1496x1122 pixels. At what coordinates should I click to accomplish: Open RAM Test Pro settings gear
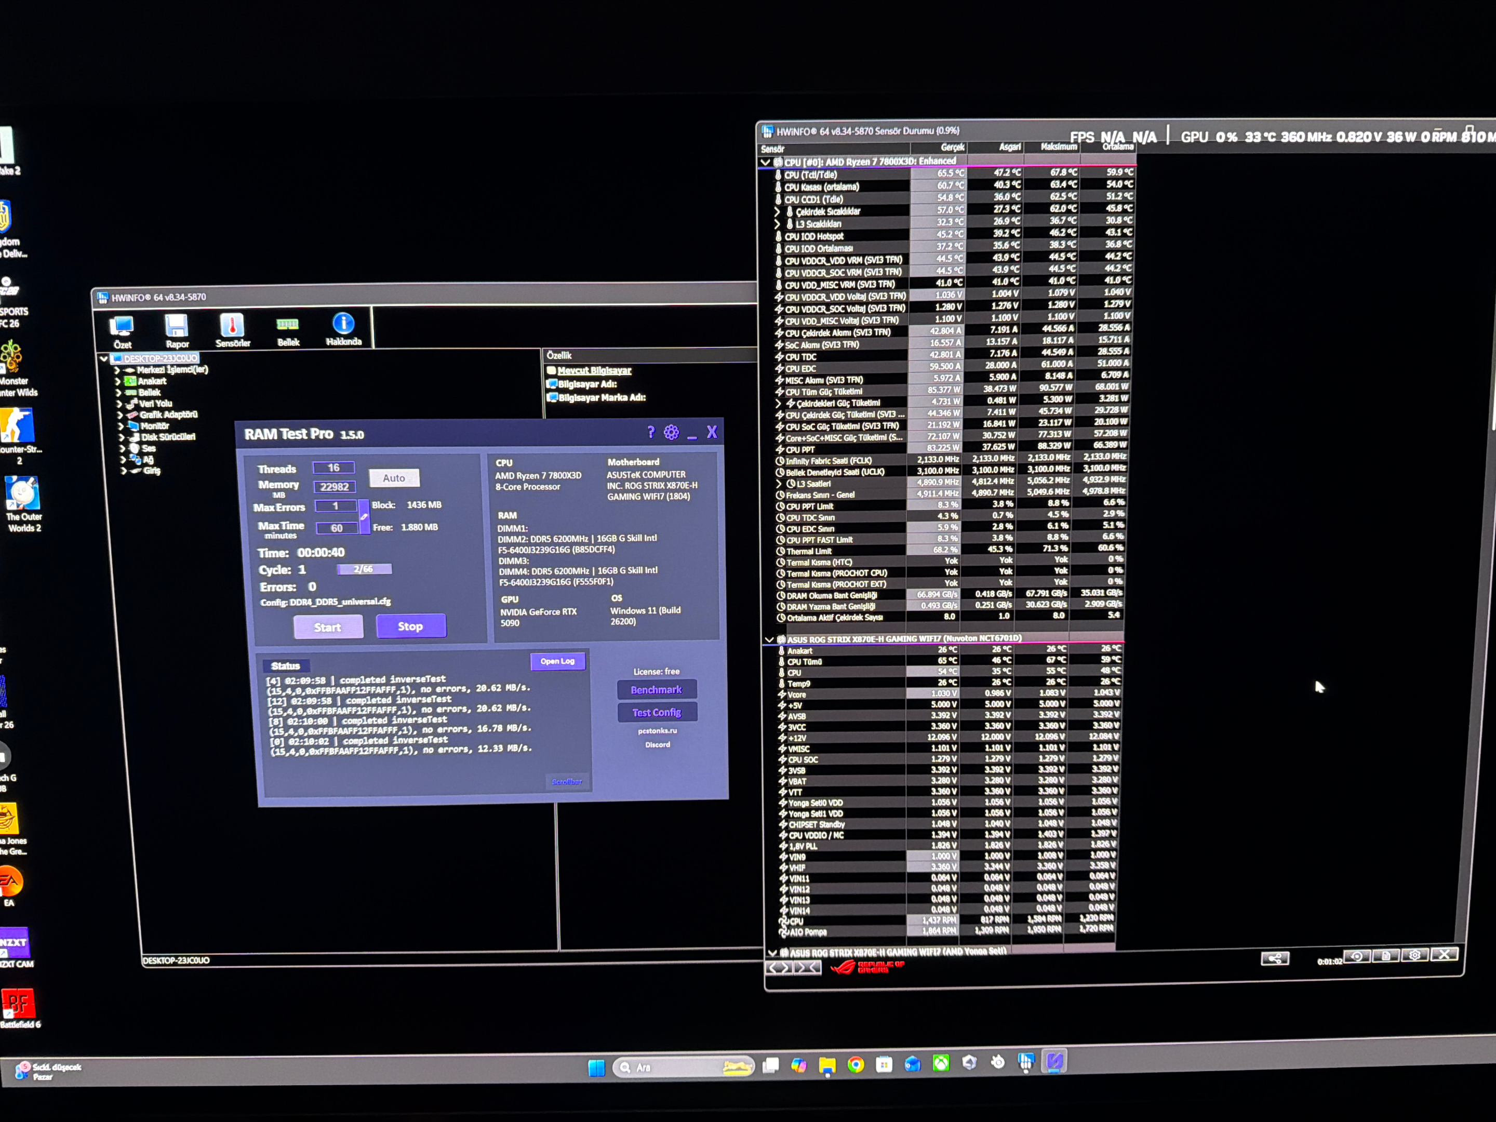click(x=671, y=432)
